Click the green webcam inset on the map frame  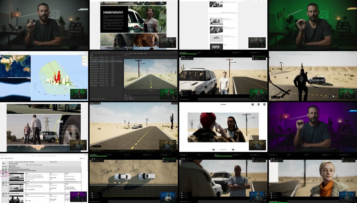click(79, 94)
